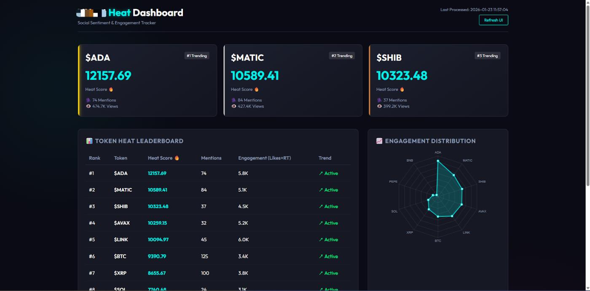The height and width of the screenshot is (291, 590).
Task: Click the Refresh UI button
Action: click(x=493, y=20)
